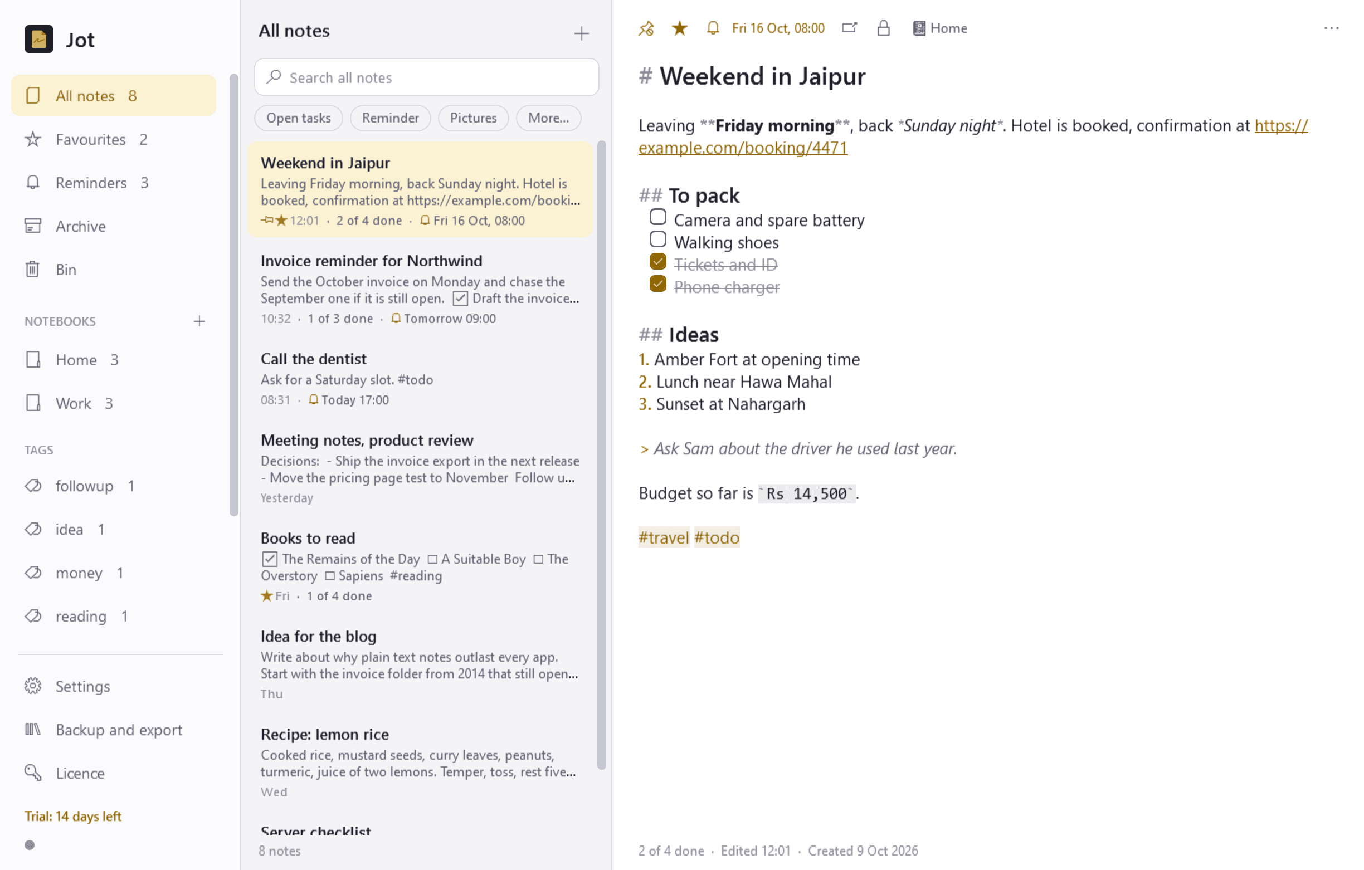The height and width of the screenshot is (870, 1364).
Task: Open the example.com booking link
Action: tap(742, 148)
